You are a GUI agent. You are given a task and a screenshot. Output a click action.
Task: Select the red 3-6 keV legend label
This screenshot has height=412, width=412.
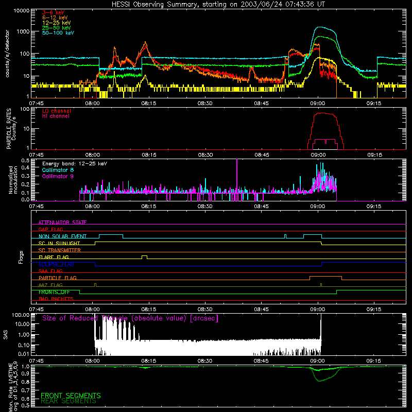[x=54, y=12]
